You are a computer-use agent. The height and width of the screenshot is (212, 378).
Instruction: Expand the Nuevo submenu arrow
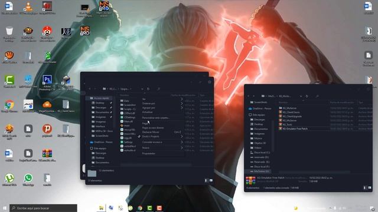tap(182, 148)
